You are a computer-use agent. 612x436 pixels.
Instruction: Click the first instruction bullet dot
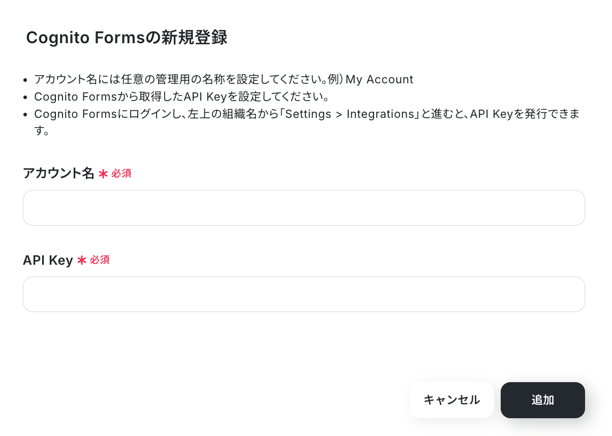click(x=26, y=80)
